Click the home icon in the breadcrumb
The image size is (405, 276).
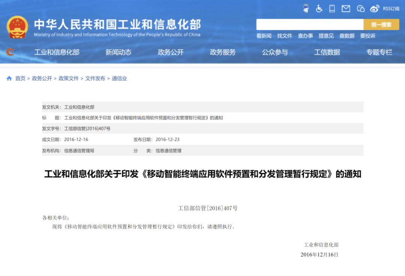click(9, 78)
